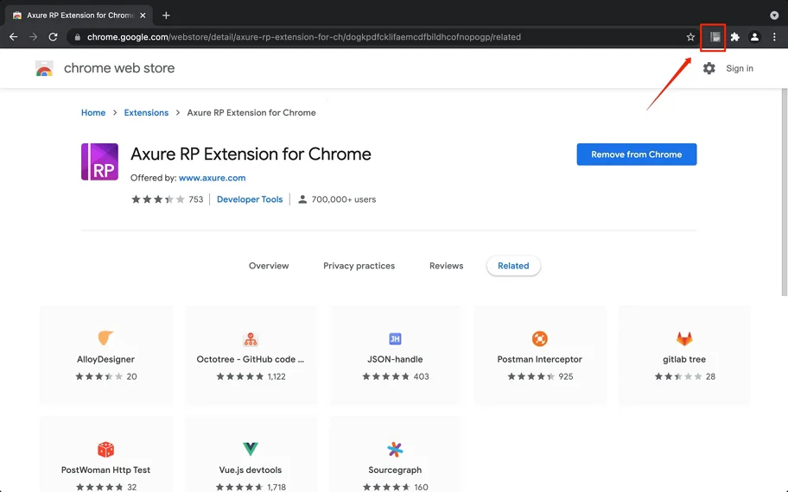Click Sign in
This screenshot has width=788, height=492.
(740, 68)
